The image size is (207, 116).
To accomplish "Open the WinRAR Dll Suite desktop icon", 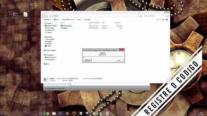I will 16,15.
